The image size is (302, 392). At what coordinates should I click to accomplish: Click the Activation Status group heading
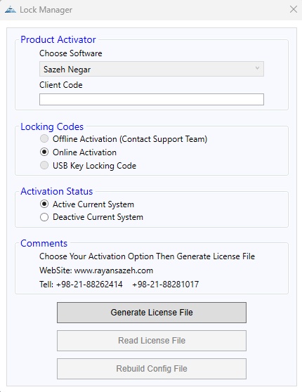coord(56,191)
